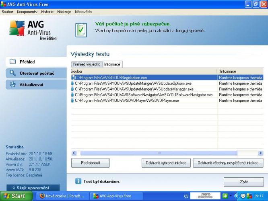Click Odstranit všechny nevyléčené infekce button
This screenshot has width=268, height=201.
(x=228, y=163)
